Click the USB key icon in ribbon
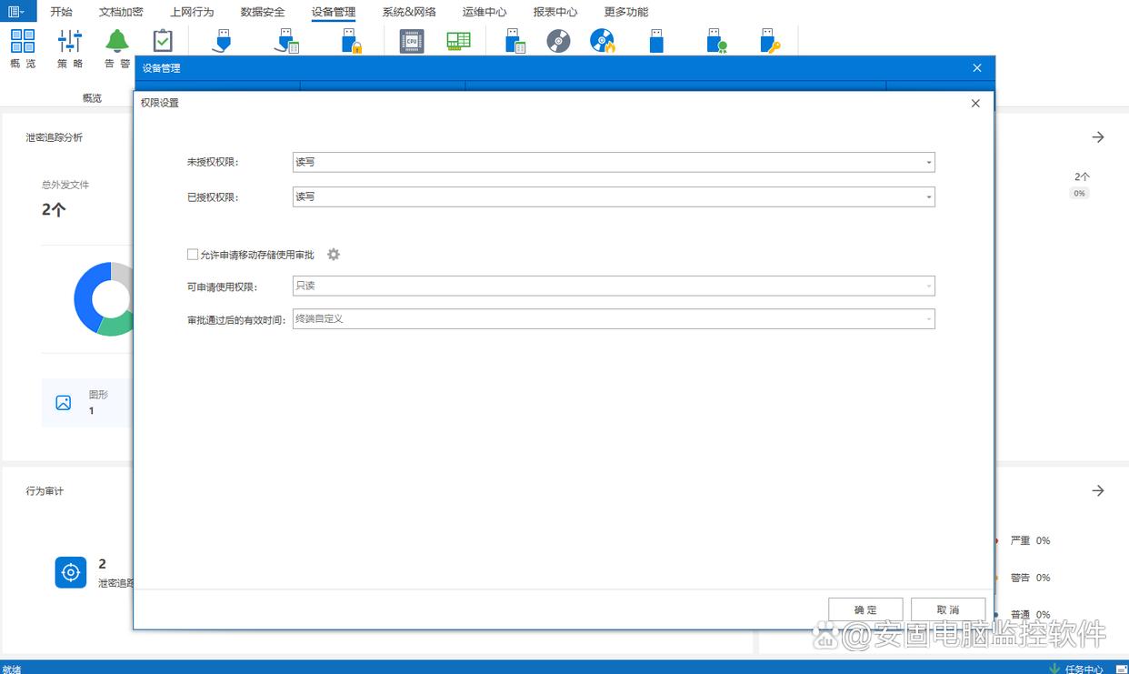Screen dimensions: 1129x674 pyautogui.click(x=769, y=41)
